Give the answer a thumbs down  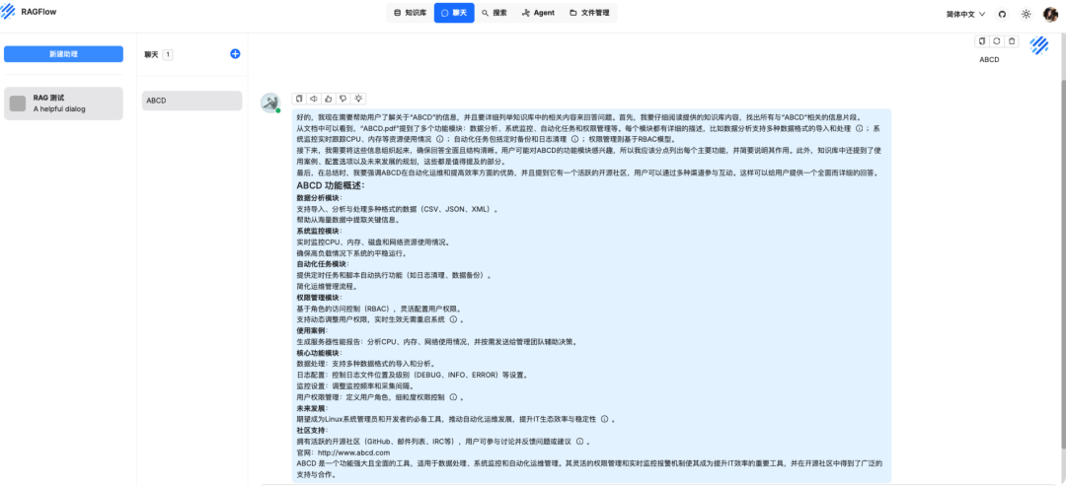[343, 99]
